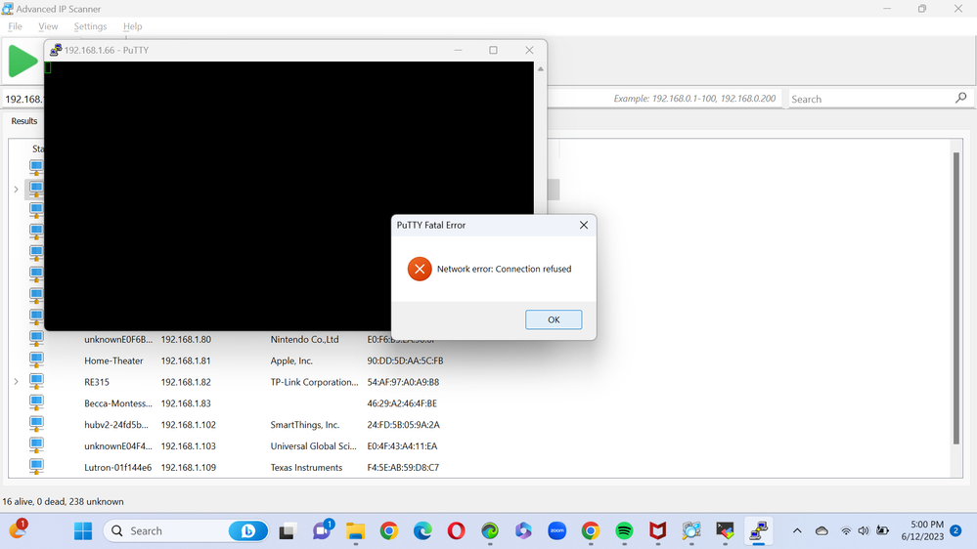The width and height of the screenshot is (977, 549).
Task: Click the PuTTY window title bar icon
Action: click(56, 50)
